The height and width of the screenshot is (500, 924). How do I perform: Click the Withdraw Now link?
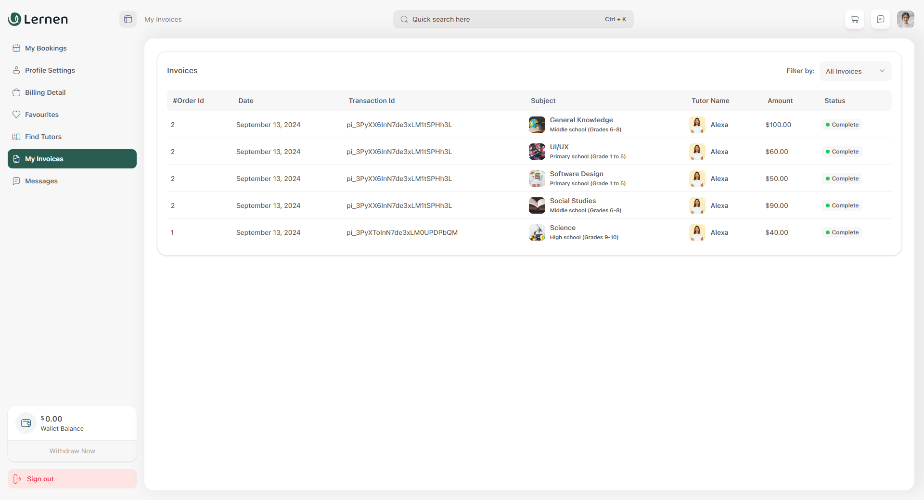pos(72,451)
